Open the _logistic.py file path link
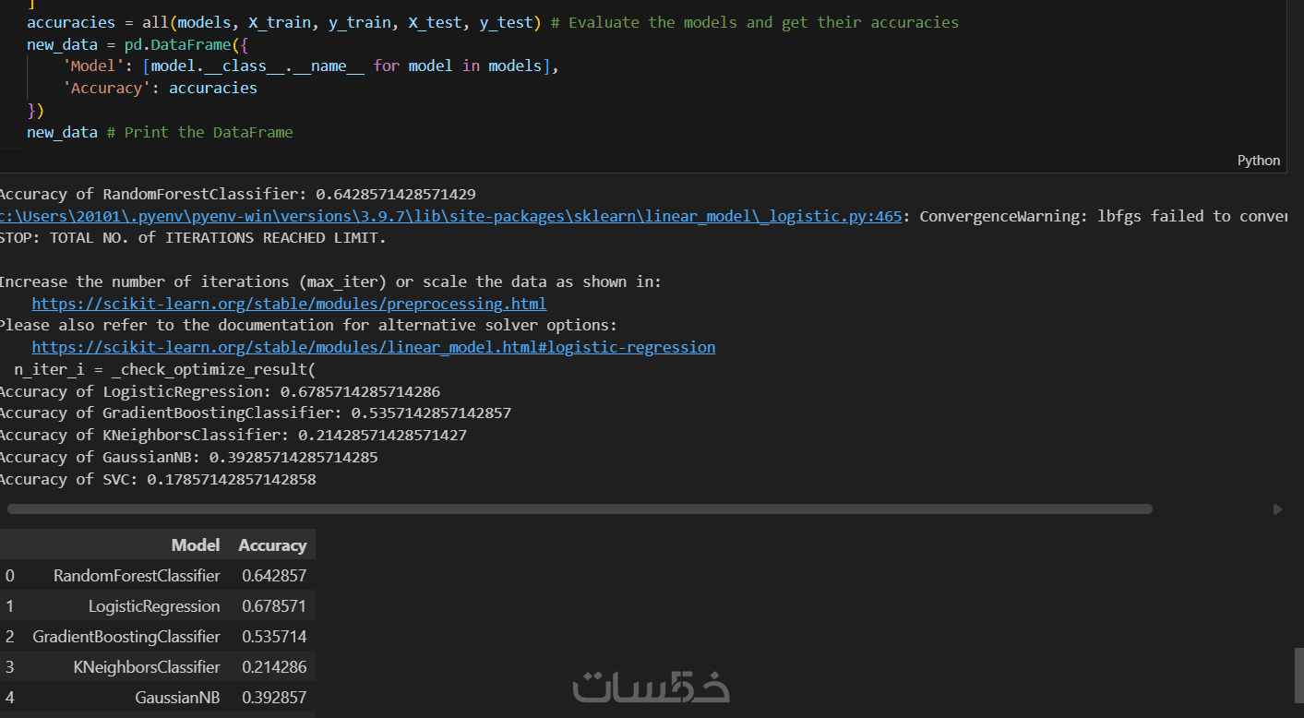Screen dimensions: 1304x718 (x=449, y=216)
